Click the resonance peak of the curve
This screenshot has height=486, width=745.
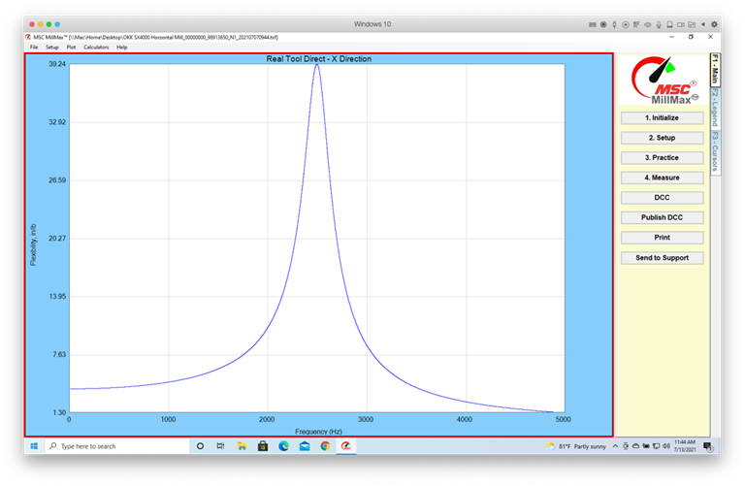(317, 66)
